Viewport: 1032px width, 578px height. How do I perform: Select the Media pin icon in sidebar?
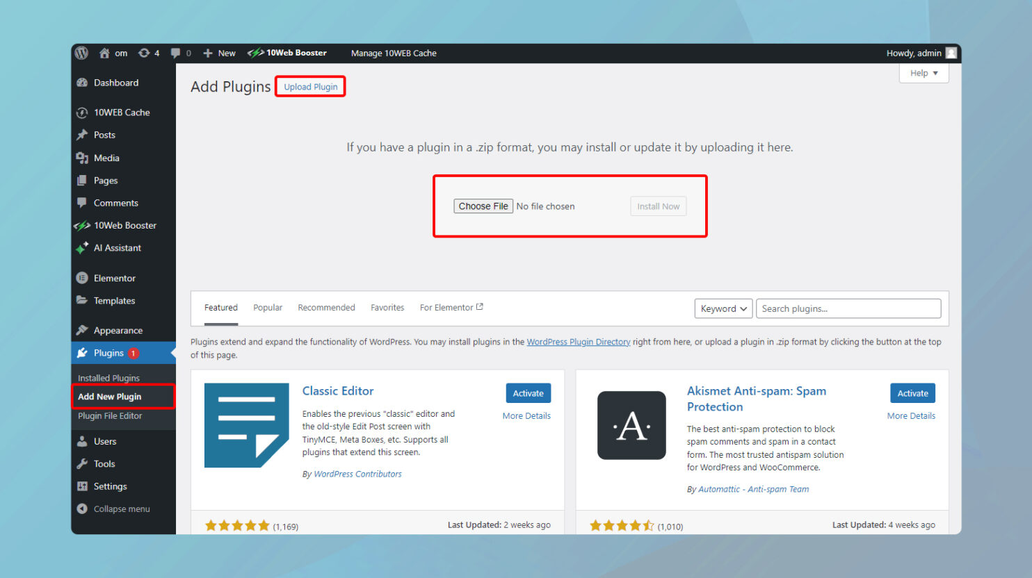click(x=83, y=158)
